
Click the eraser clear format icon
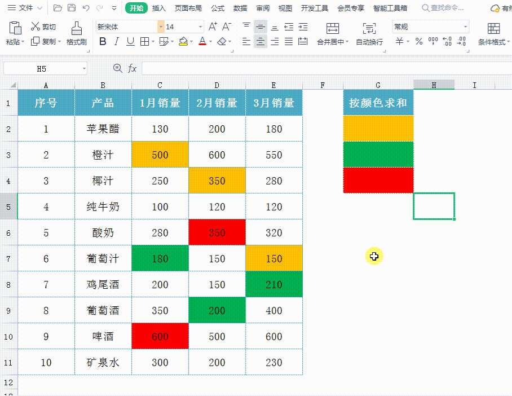[x=222, y=42]
